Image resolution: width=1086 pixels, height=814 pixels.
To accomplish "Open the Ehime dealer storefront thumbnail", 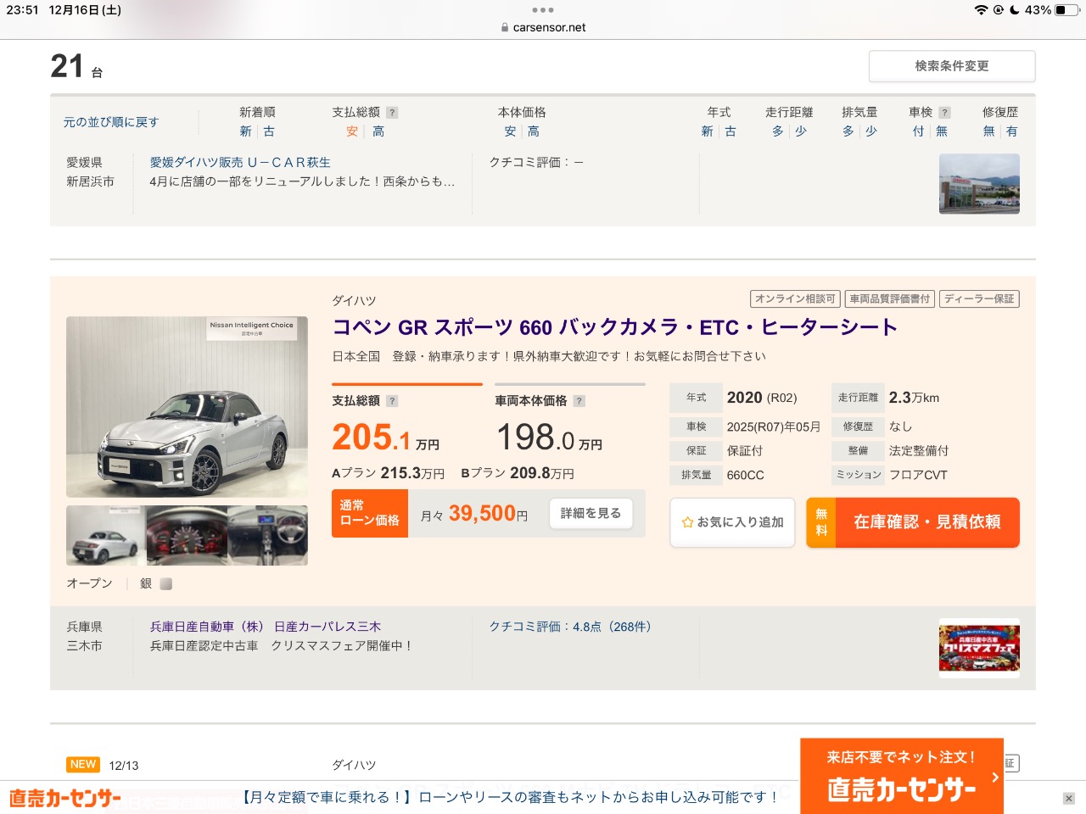I will (x=979, y=183).
